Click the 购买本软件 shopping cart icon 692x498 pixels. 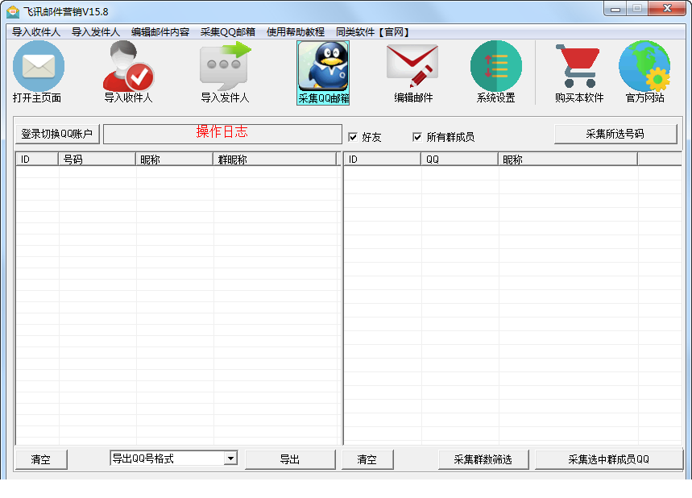[578, 66]
